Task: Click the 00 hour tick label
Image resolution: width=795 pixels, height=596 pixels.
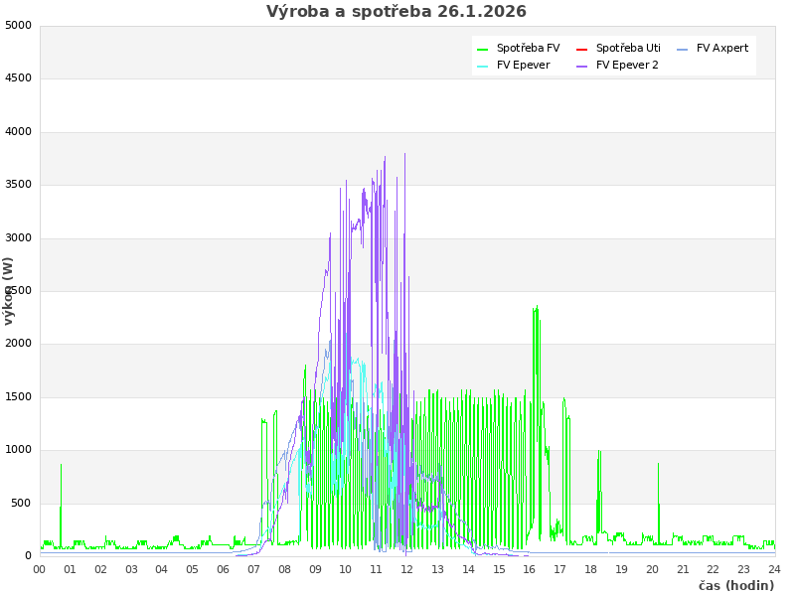Action: coord(40,569)
